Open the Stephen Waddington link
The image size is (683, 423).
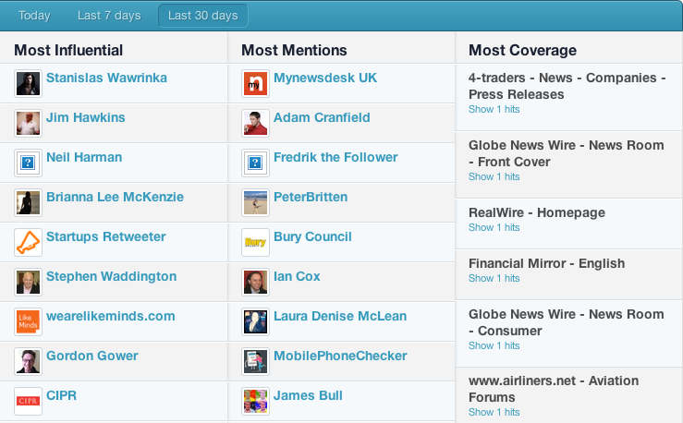112,276
